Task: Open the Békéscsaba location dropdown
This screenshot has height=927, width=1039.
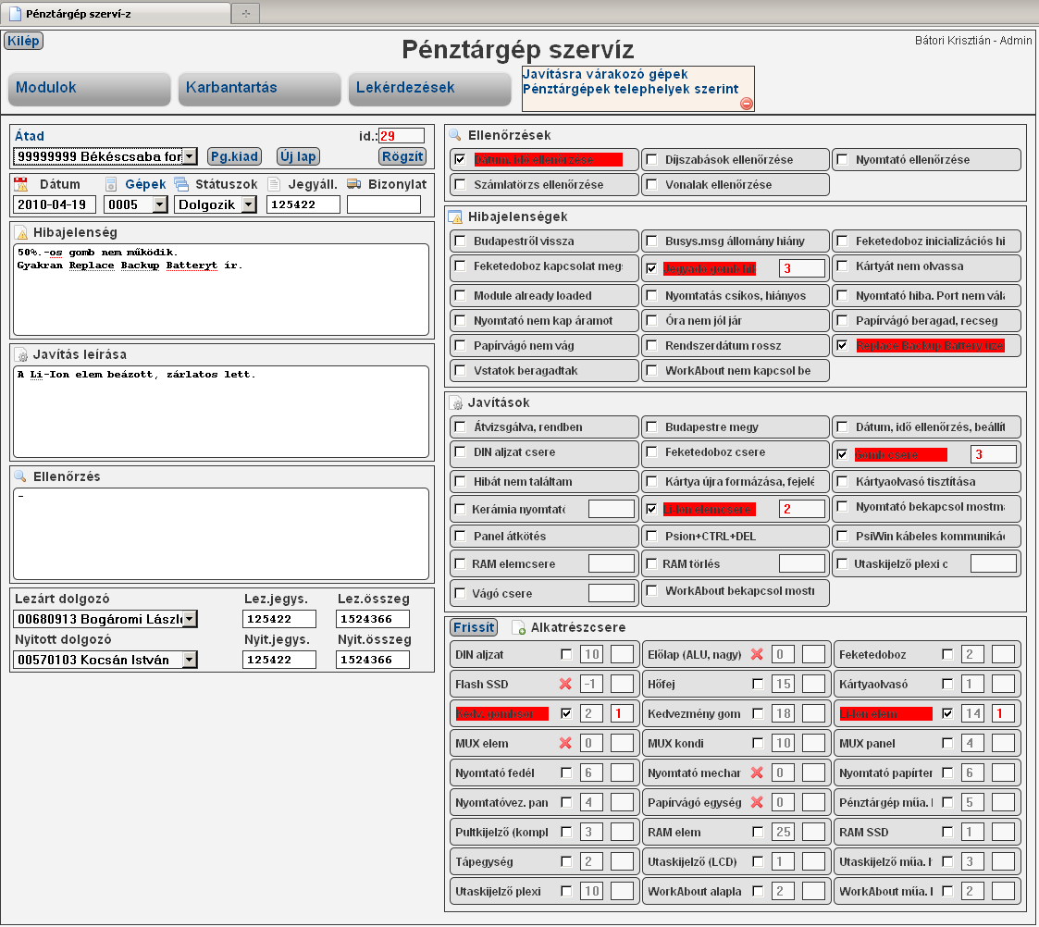Action: click(x=191, y=156)
